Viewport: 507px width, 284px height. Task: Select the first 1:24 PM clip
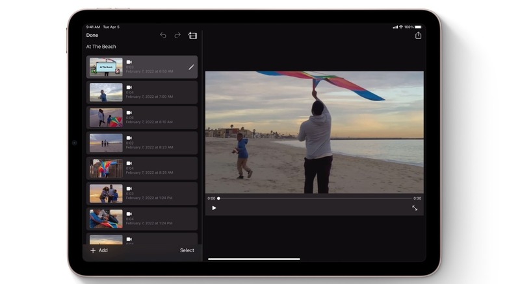[x=142, y=193]
